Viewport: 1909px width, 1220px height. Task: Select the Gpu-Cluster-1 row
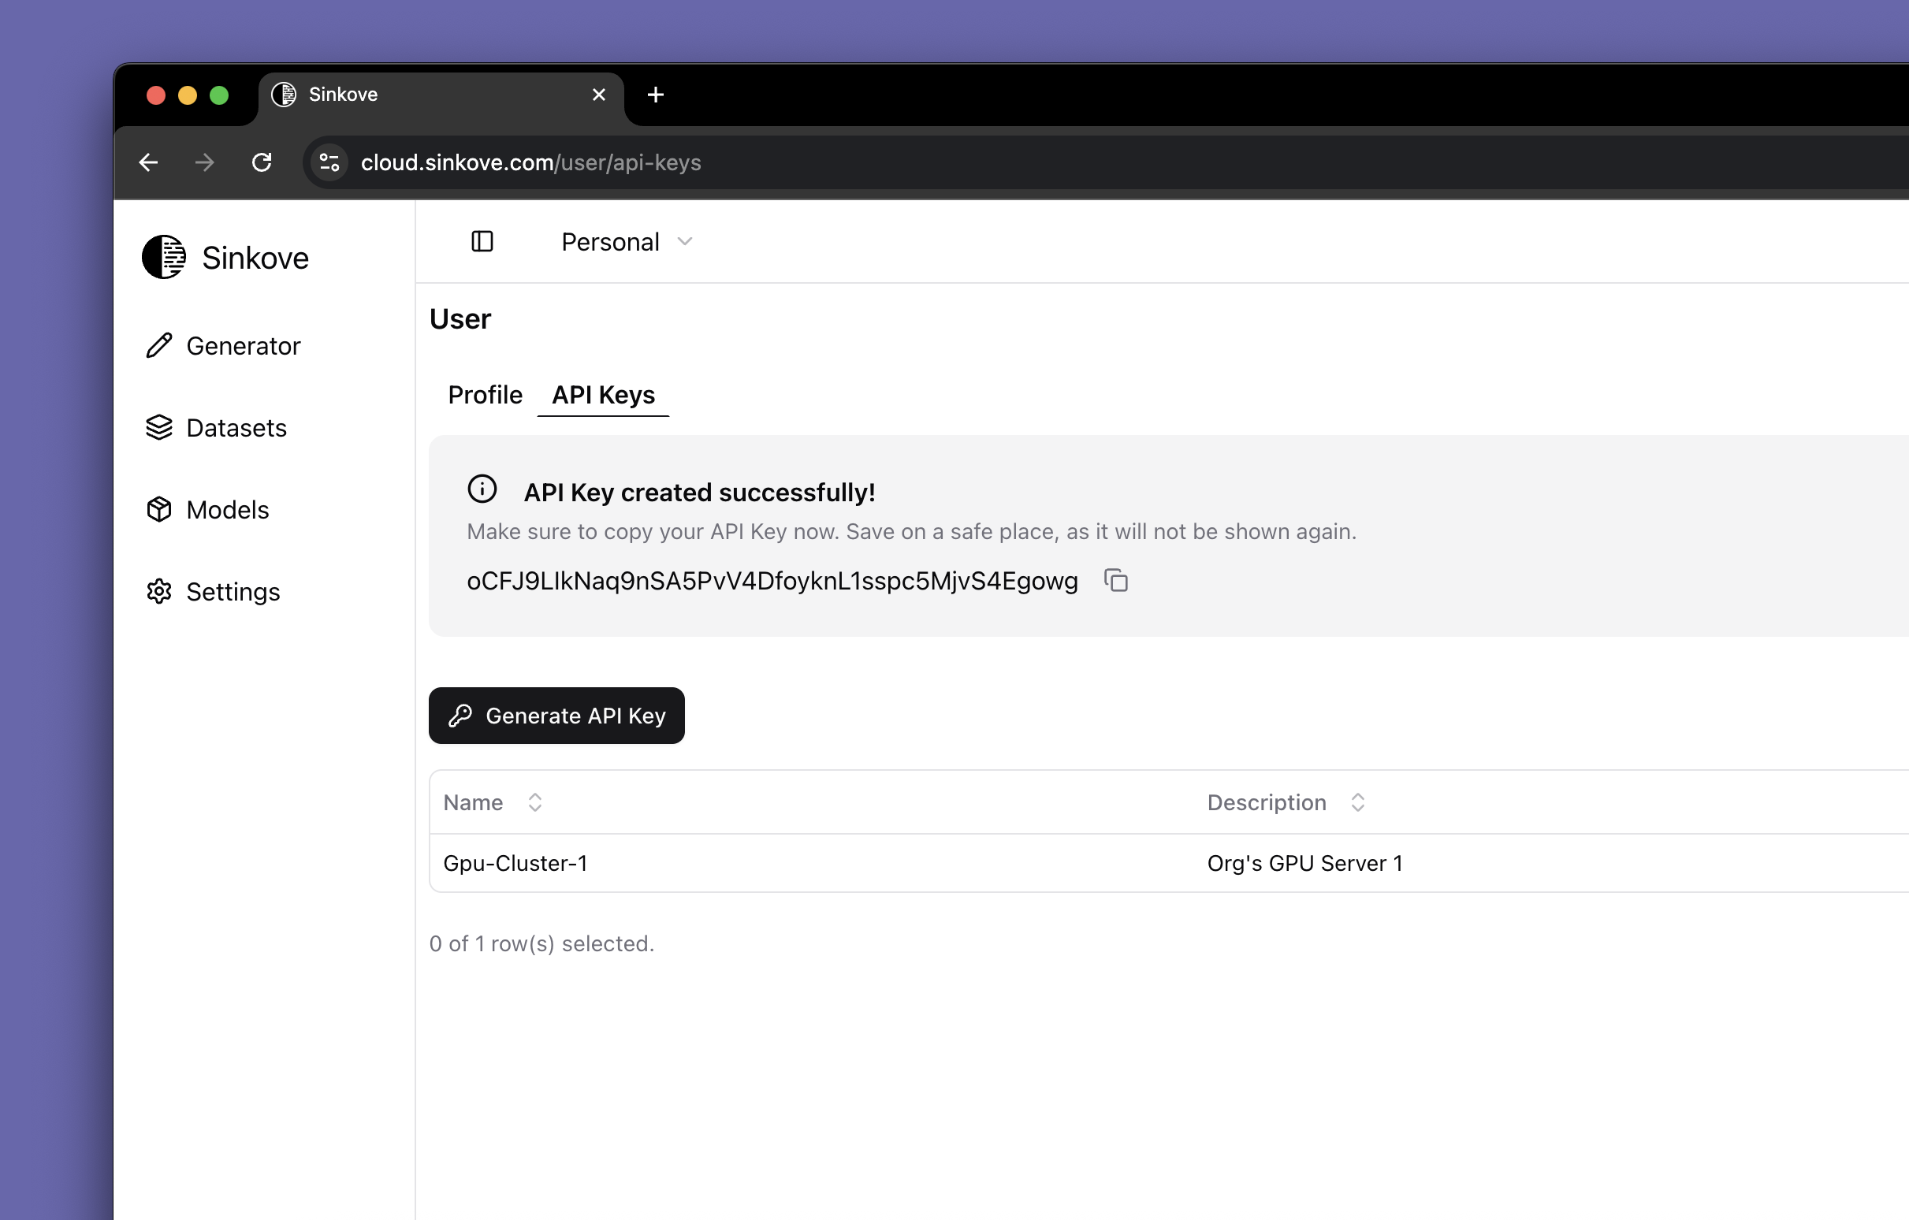click(515, 862)
